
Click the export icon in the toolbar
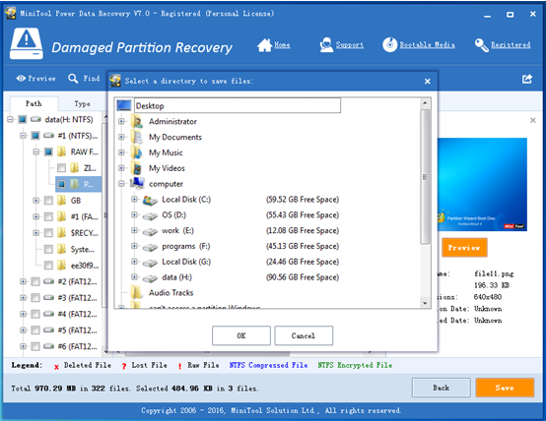pos(527,79)
